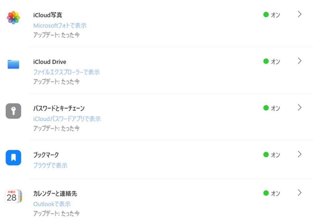Click the Calendar and Contacts icon
Viewport: 313px width, 219px height.
click(13, 196)
